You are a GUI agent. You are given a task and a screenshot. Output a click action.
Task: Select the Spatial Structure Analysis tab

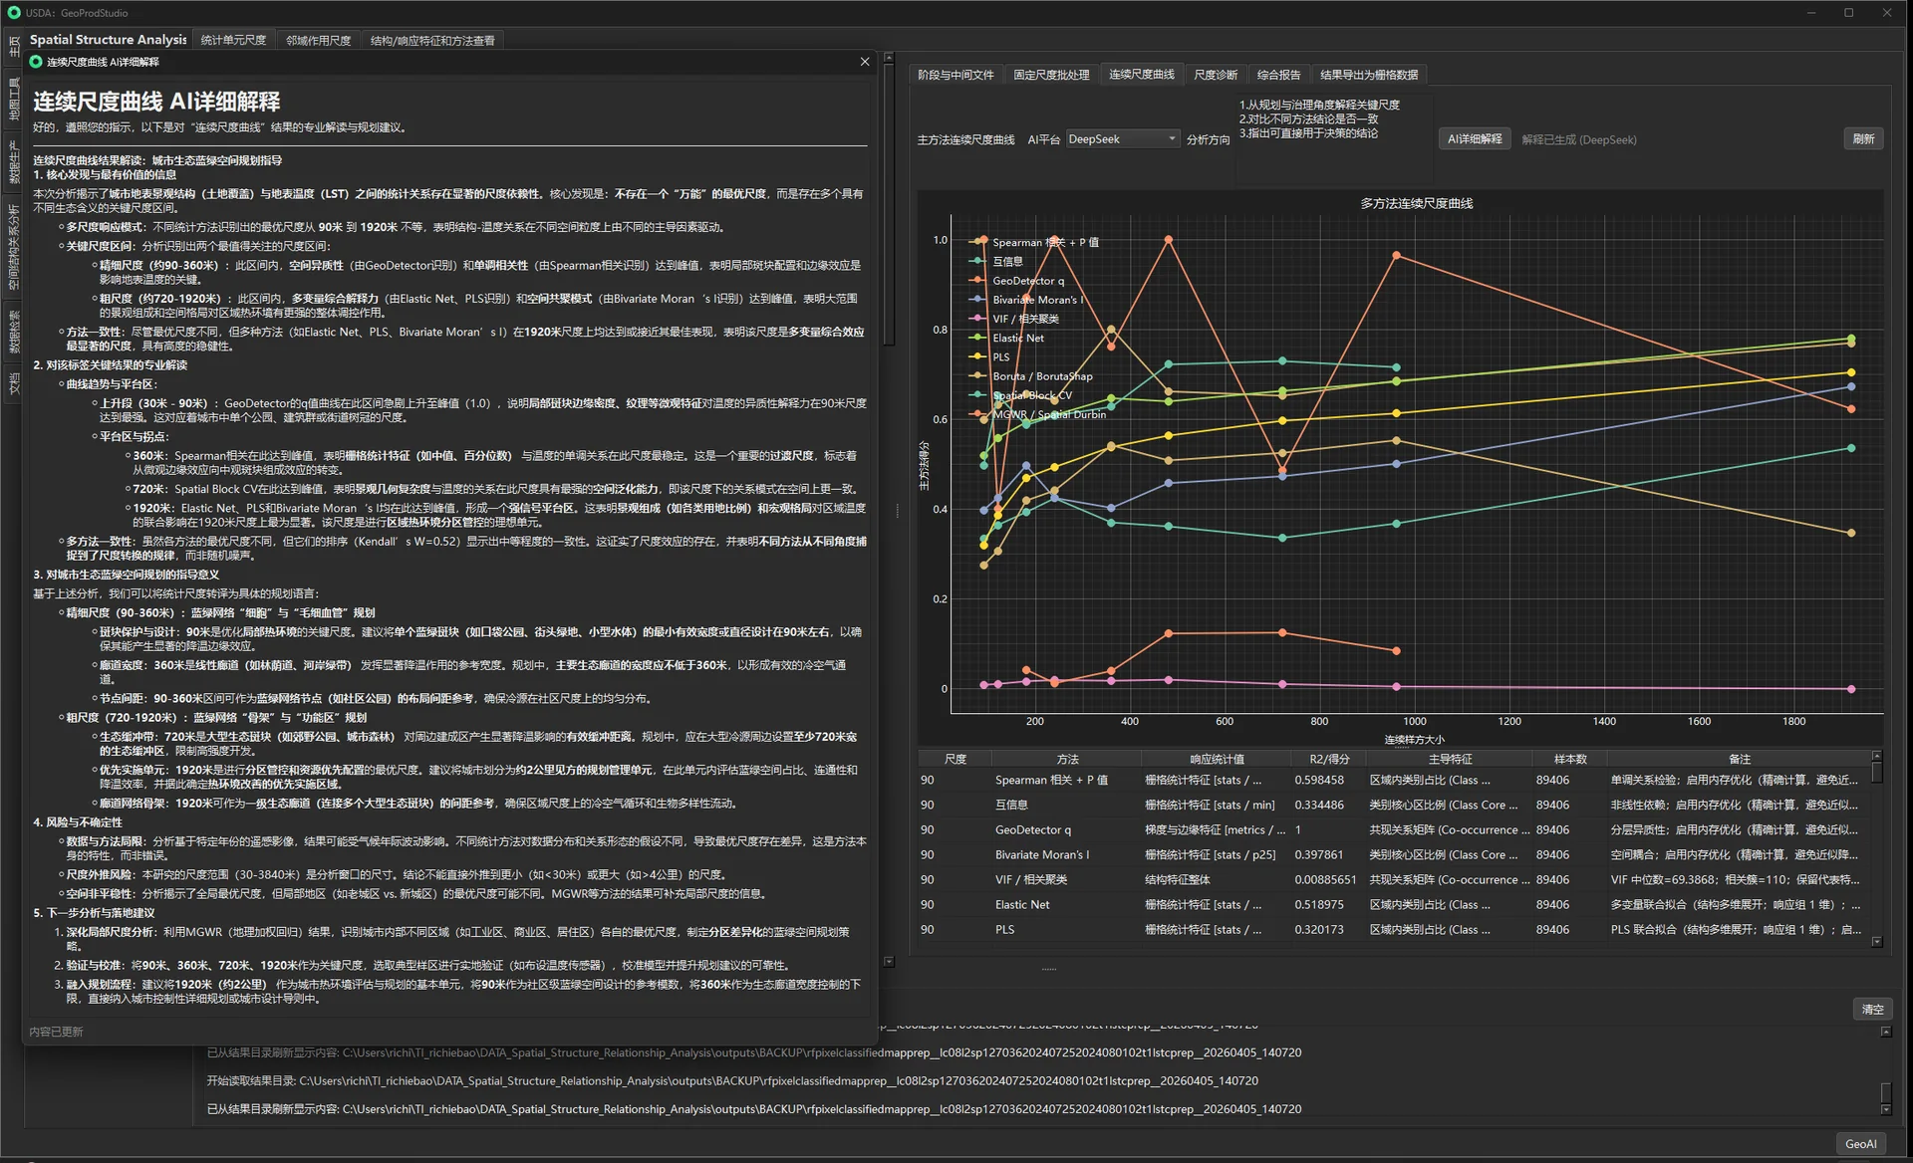(x=108, y=40)
